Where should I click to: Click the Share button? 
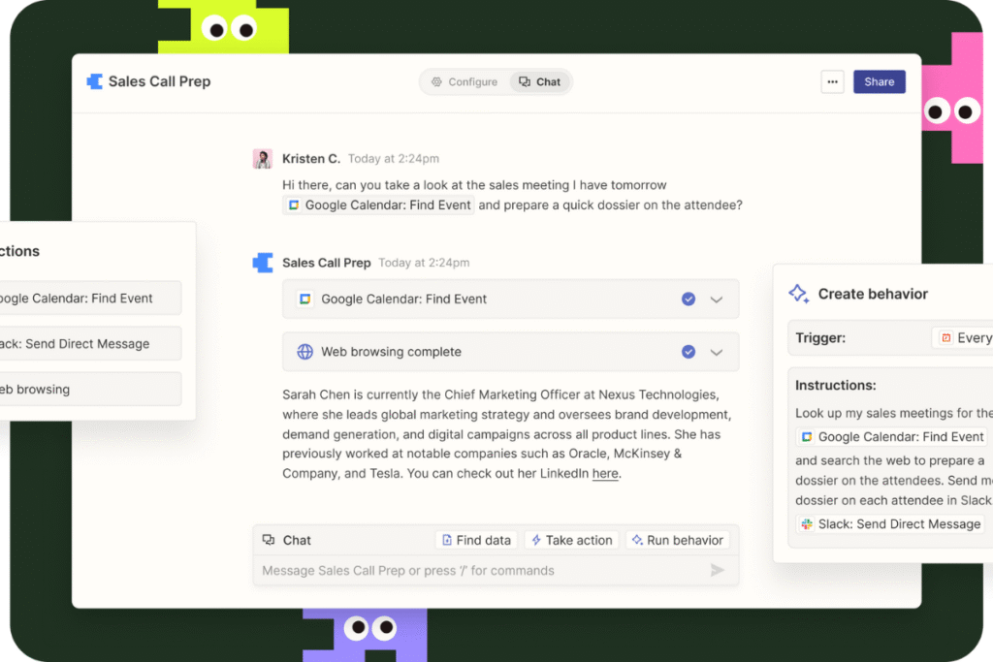tap(879, 81)
